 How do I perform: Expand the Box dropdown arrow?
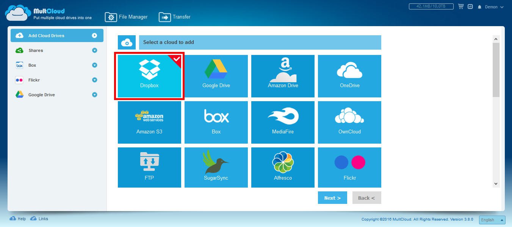pos(95,65)
